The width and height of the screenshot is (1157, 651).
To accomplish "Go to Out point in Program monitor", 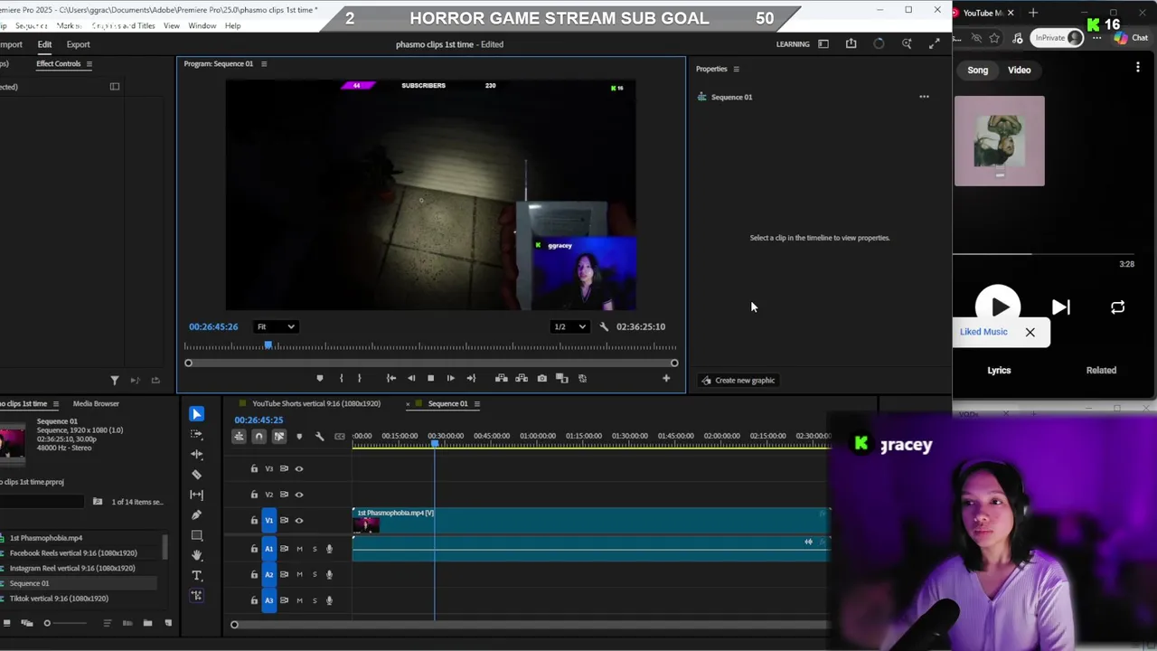I will 470,378.
